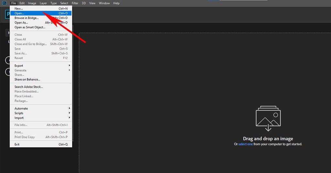Choose Exit from the File menu
331x173 pixels.
point(41,144)
